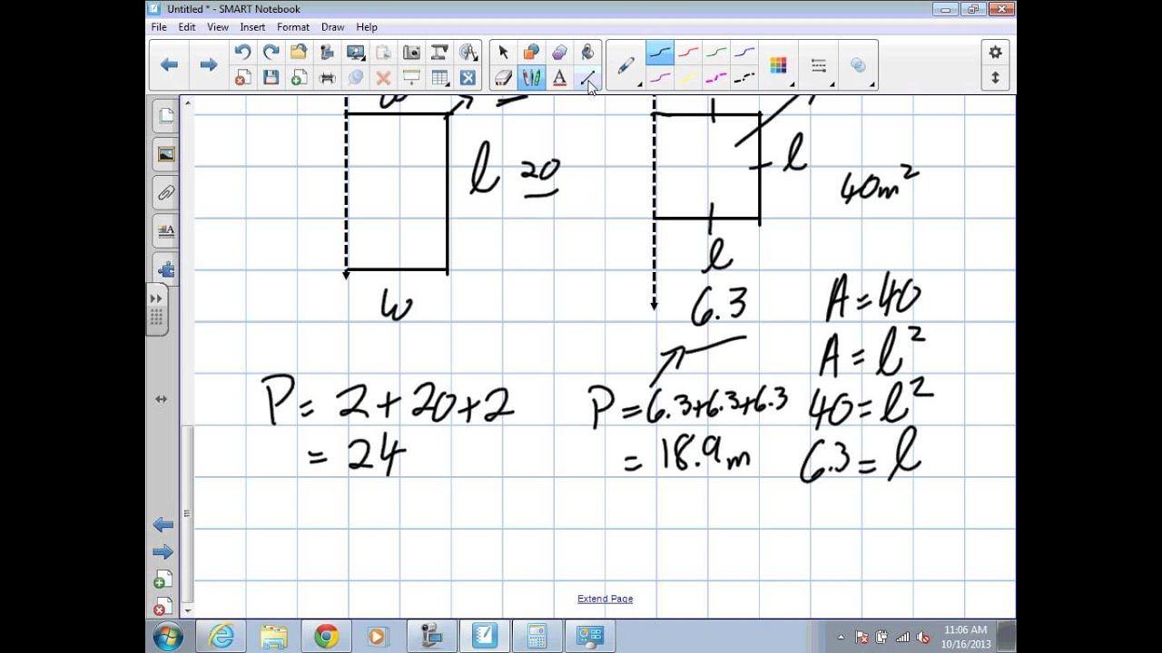1162x653 pixels.
Task: Select the Text tool
Action: [559, 78]
